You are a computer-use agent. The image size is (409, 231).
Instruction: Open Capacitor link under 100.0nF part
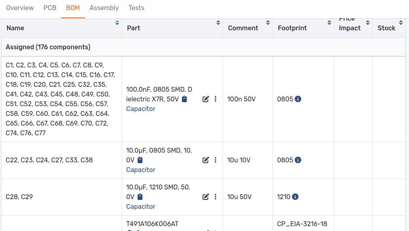click(x=141, y=109)
